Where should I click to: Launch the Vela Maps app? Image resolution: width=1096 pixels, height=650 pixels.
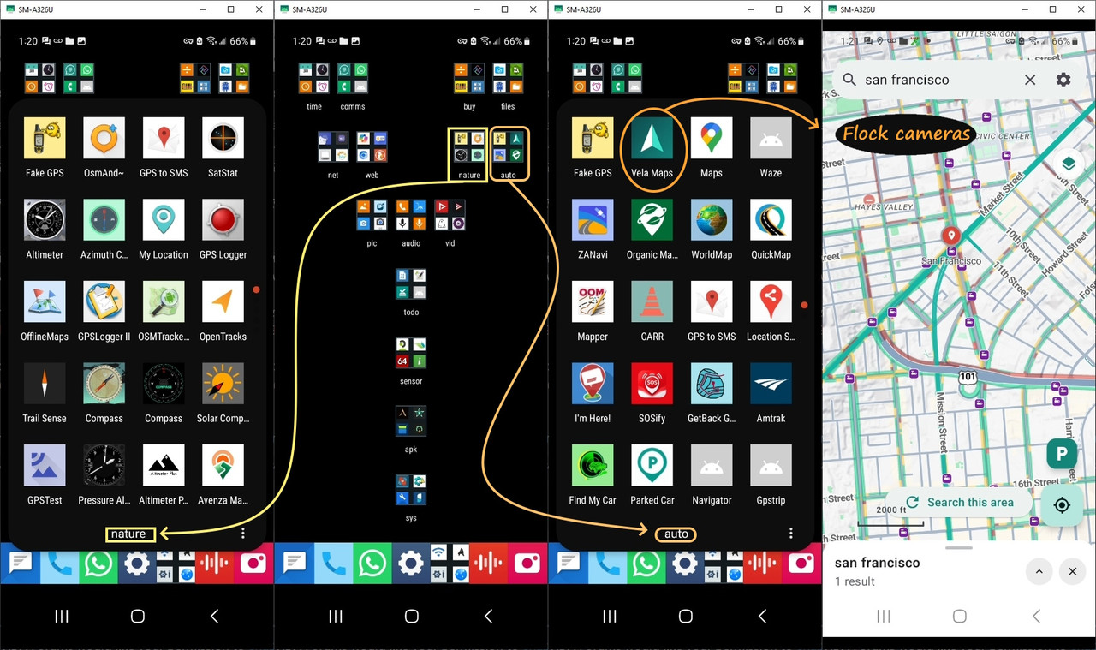tap(652, 138)
